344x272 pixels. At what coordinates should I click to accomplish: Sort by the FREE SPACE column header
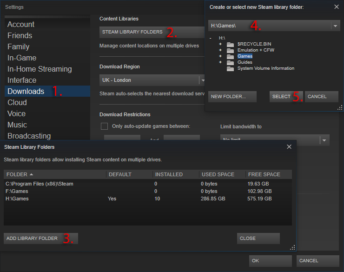269,175
